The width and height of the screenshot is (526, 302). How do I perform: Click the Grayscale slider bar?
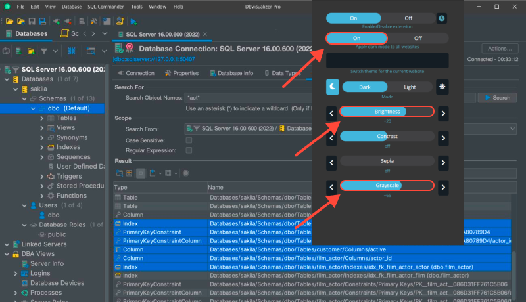[x=387, y=186]
